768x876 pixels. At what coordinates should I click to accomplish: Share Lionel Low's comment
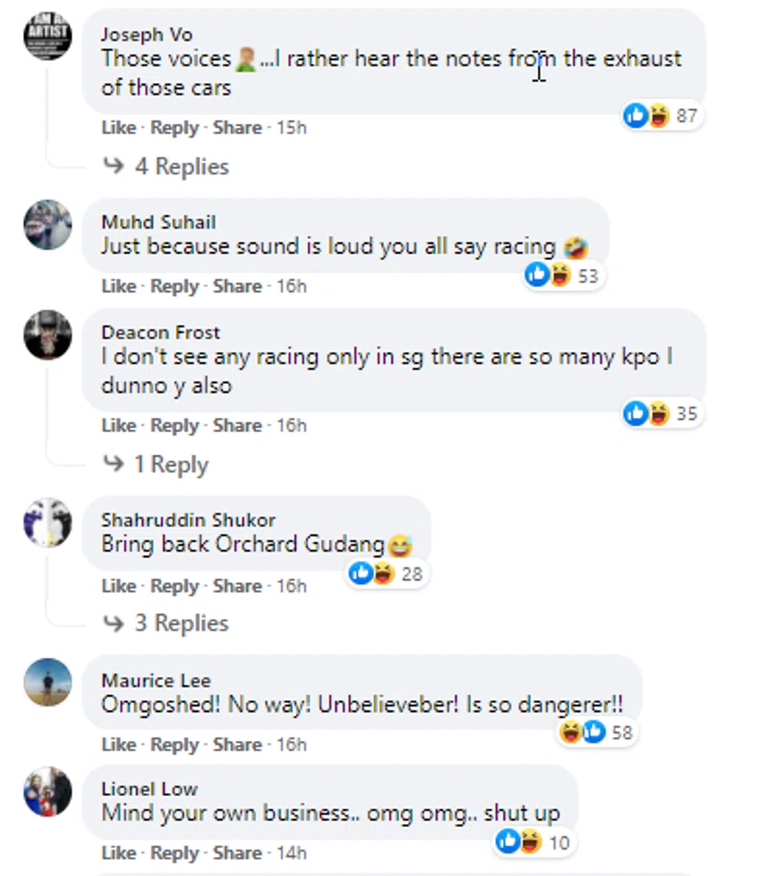(237, 854)
